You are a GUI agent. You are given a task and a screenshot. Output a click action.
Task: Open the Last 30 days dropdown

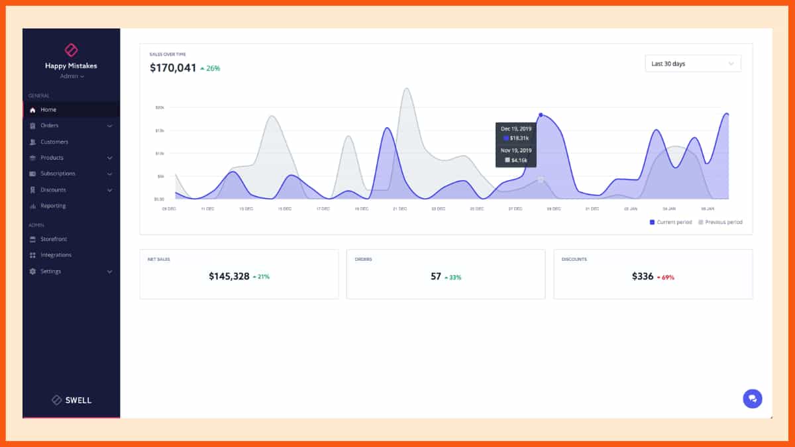pos(692,63)
